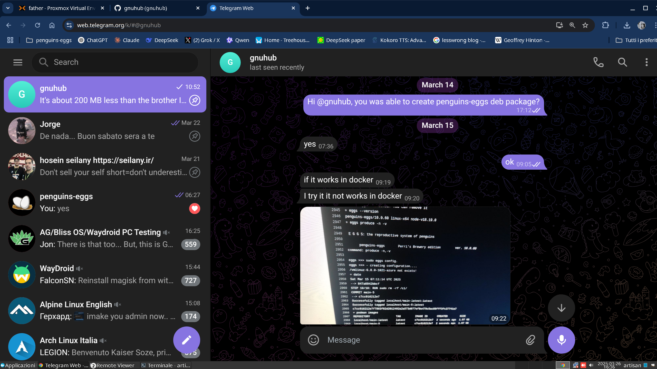Screen dimensions: 657x369
Task: Click the pin icon on Jorge chat row
Action: tap(195, 136)
